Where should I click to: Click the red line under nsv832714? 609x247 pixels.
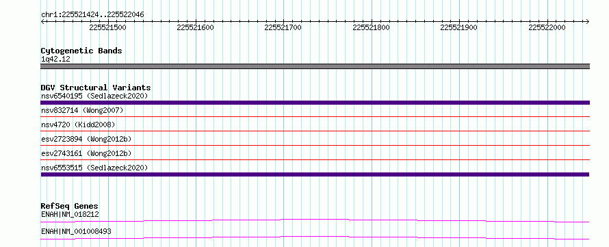(315, 116)
